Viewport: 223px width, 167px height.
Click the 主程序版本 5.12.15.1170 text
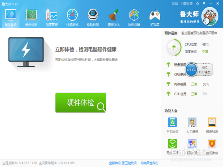tap(20, 163)
